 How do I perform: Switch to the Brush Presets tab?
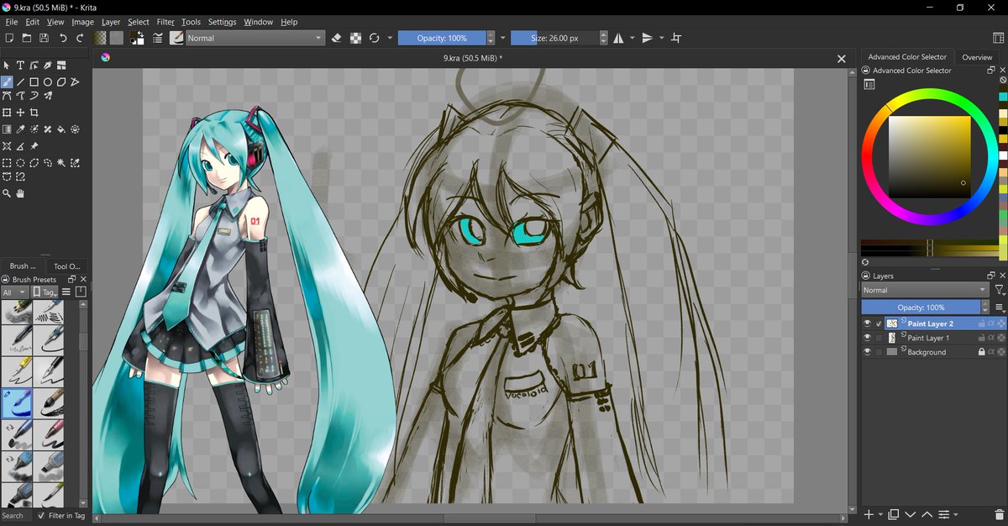pos(22,266)
